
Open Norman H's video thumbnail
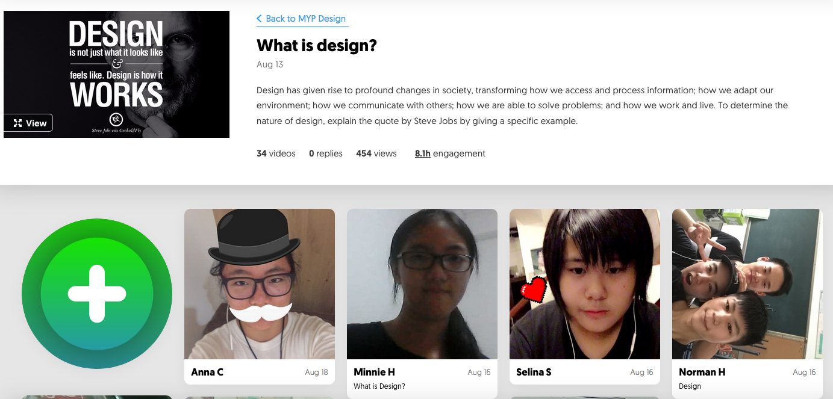coord(747,284)
